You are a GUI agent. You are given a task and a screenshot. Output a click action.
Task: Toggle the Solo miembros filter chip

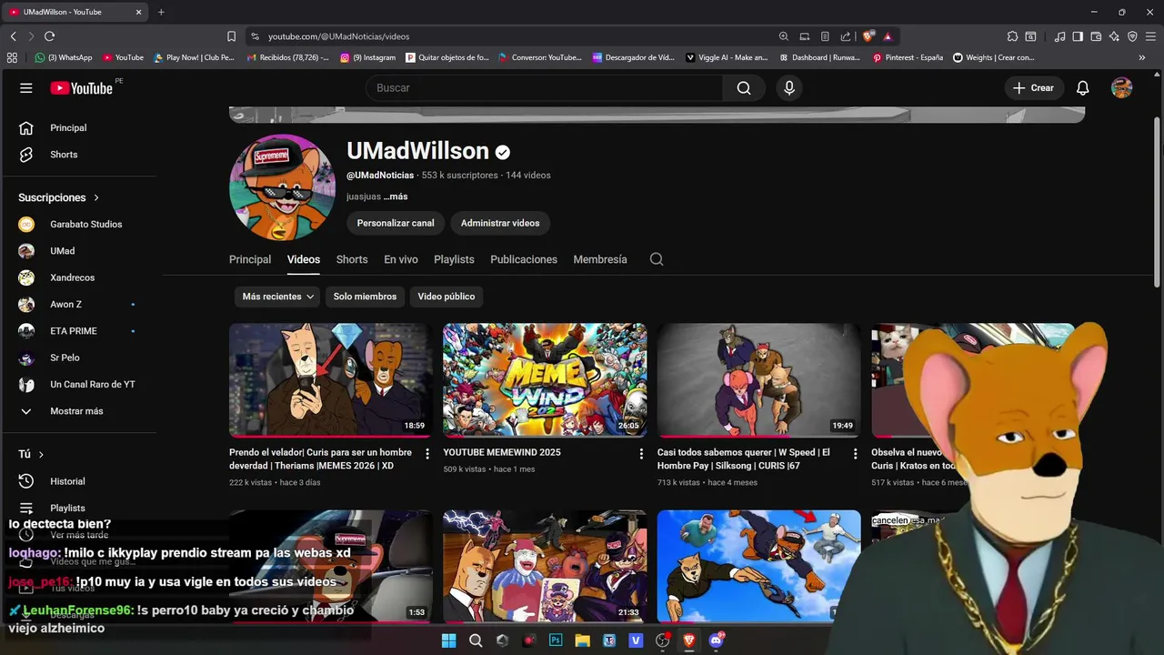pyautogui.click(x=365, y=297)
